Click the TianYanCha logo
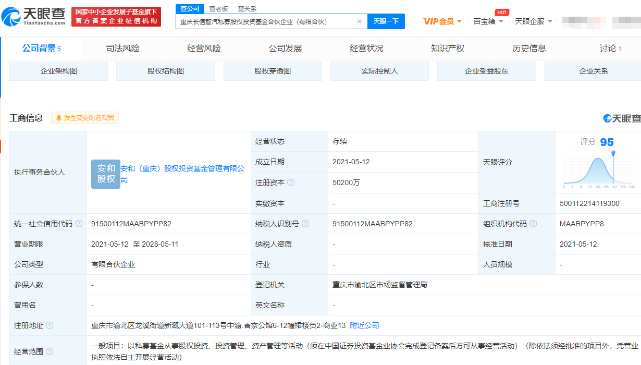This screenshot has height=365, width=641. [34, 17]
